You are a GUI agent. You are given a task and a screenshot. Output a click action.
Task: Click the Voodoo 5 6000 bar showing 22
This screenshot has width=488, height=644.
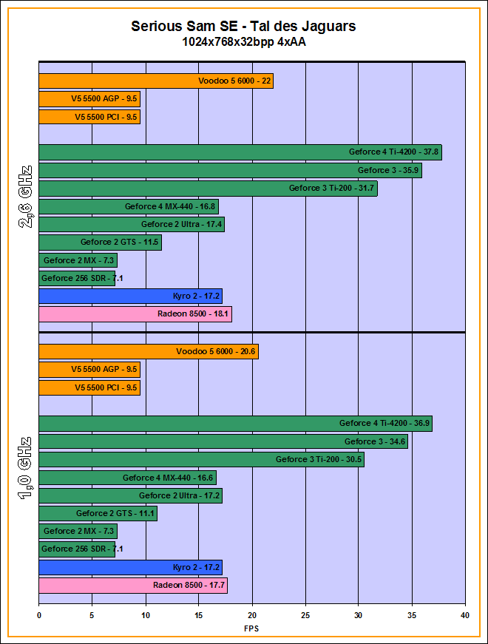click(155, 81)
